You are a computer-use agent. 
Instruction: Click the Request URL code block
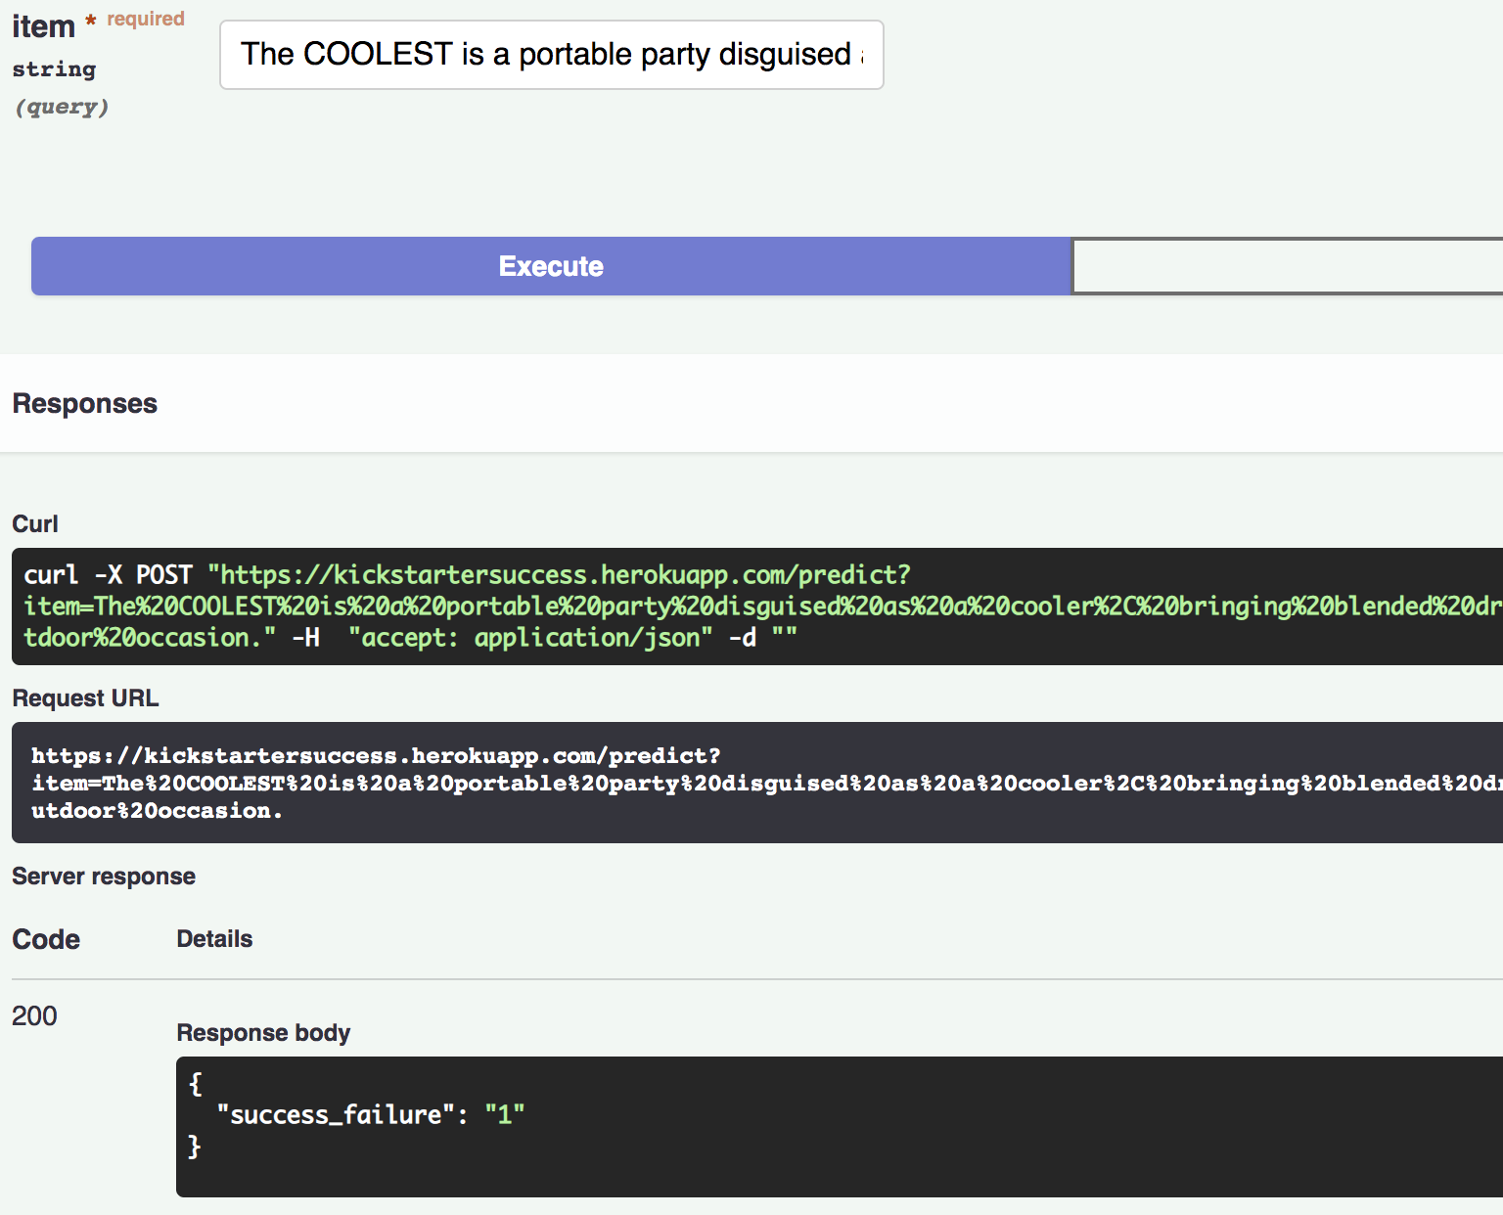(757, 783)
